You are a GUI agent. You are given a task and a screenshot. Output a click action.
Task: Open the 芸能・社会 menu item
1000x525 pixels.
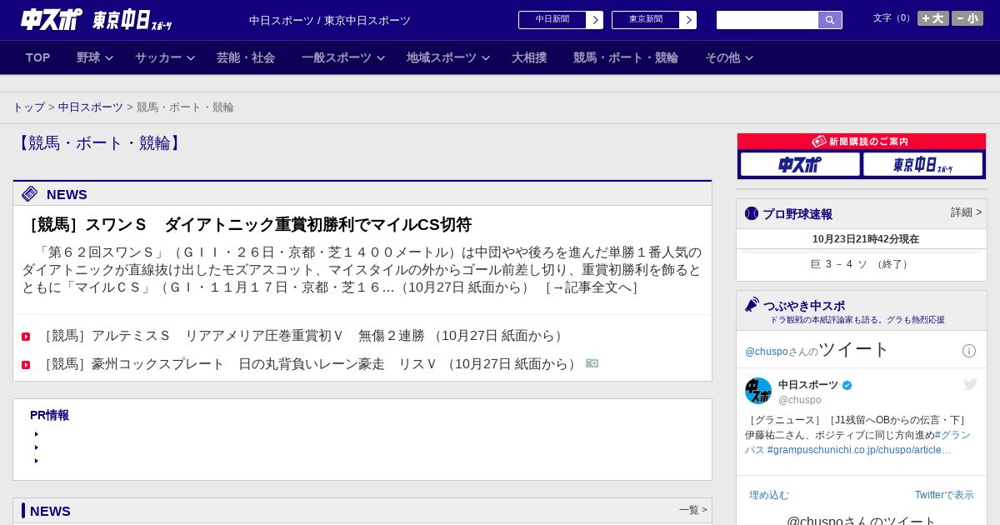click(x=246, y=57)
